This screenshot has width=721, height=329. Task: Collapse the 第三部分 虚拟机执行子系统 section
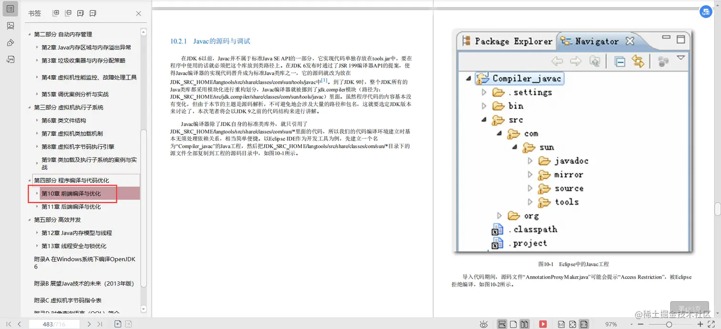30,108
